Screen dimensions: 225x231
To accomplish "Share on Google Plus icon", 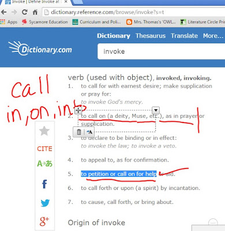I will (x=44, y=221).
